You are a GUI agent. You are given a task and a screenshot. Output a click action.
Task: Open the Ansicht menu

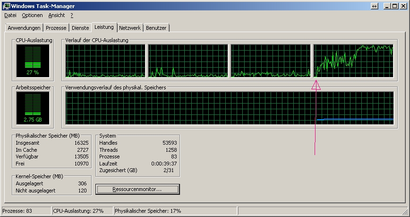point(57,15)
